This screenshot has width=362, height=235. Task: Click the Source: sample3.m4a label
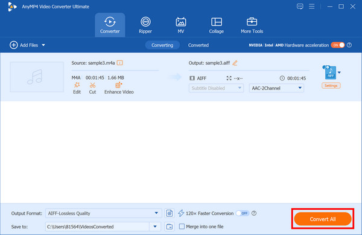tap(93, 63)
